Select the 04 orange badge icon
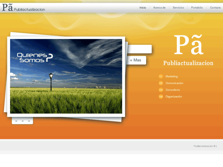 pyautogui.click(x=161, y=97)
